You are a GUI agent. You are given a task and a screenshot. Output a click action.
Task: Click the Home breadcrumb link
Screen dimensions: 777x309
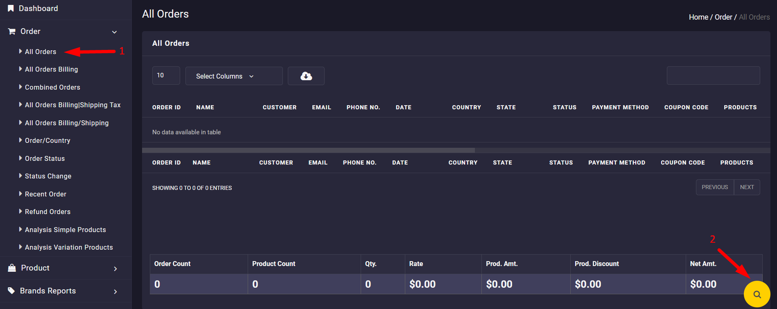coord(698,17)
